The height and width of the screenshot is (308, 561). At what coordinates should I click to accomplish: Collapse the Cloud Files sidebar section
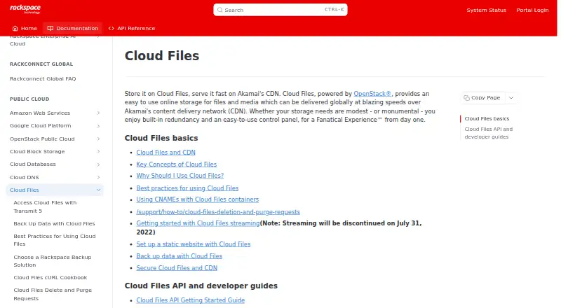pyautogui.click(x=98, y=190)
